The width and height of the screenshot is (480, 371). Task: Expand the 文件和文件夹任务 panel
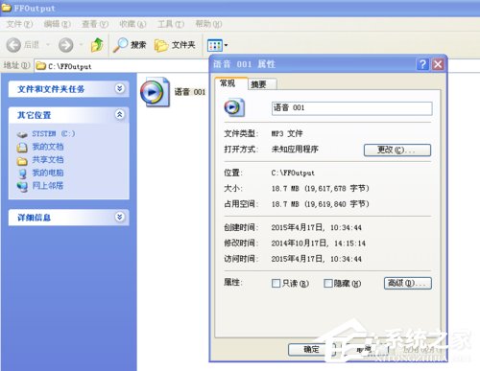[119, 88]
